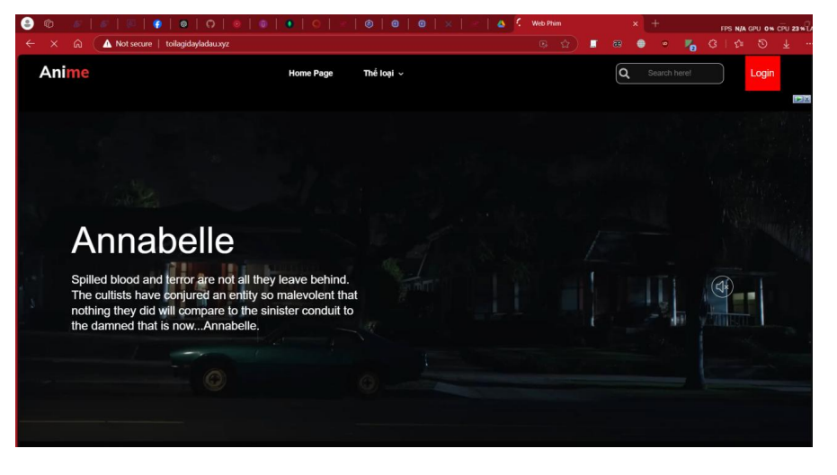The height and width of the screenshot is (475, 837).
Task: Click the browser home icon
Action: [77, 44]
